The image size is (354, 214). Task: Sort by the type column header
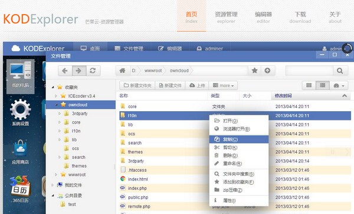223,96
